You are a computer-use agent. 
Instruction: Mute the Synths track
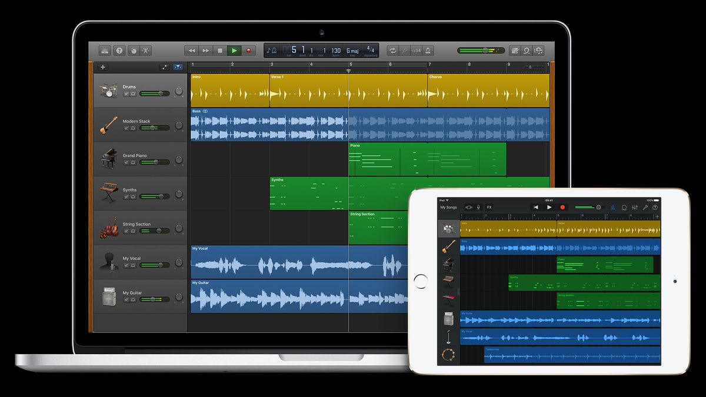[x=126, y=196]
